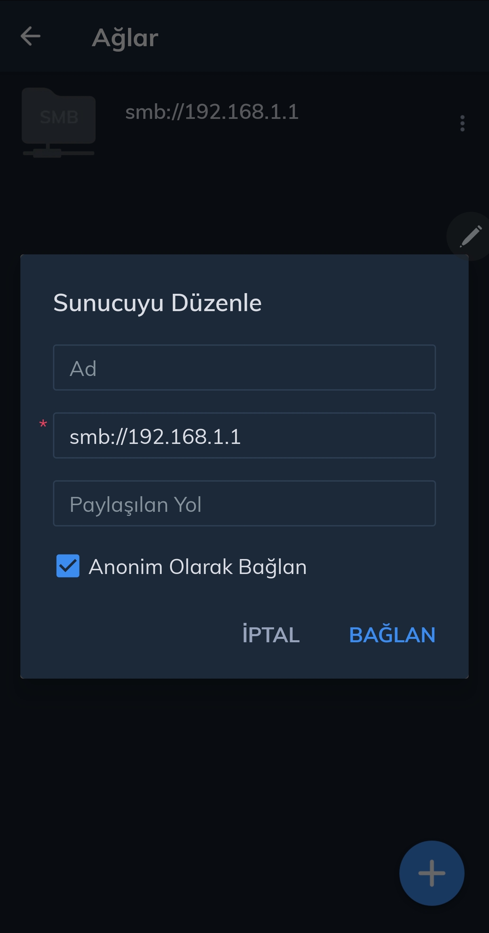Click the 'Sunucuyu Düzenle' dialog title

click(x=157, y=303)
